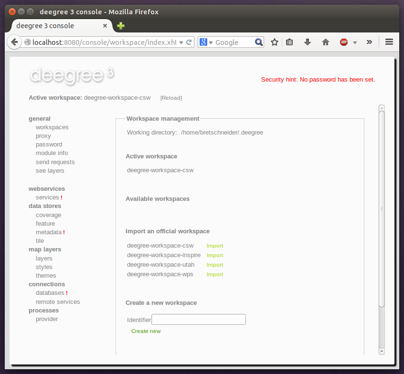Image resolution: width=404 pixels, height=374 pixels.
Task: Open the address bar history dropdown arrow
Action: tap(182, 42)
